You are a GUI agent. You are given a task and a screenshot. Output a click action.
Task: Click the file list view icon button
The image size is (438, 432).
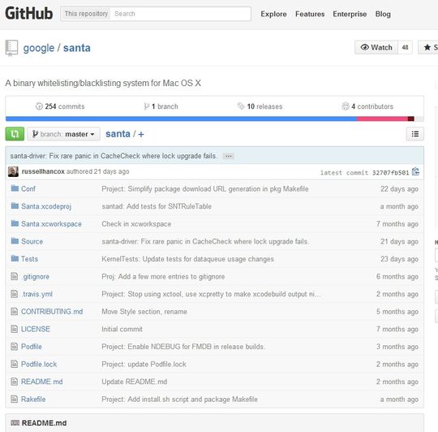click(x=414, y=134)
